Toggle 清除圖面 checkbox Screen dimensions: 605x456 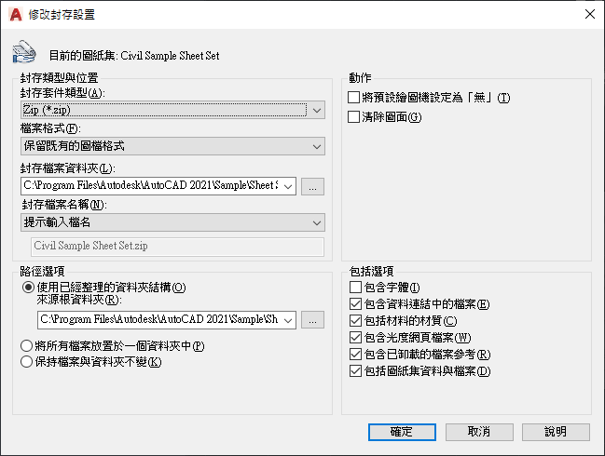(354, 116)
